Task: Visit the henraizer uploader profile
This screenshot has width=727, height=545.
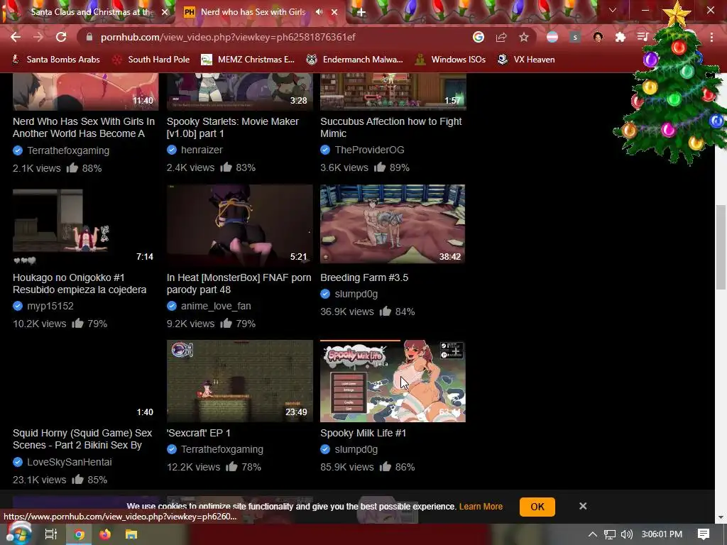Action: click(202, 150)
